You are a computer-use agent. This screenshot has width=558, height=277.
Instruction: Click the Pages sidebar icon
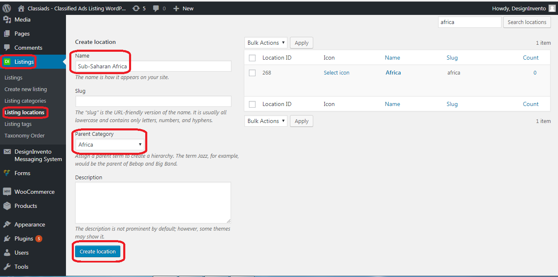[x=7, y=34]
